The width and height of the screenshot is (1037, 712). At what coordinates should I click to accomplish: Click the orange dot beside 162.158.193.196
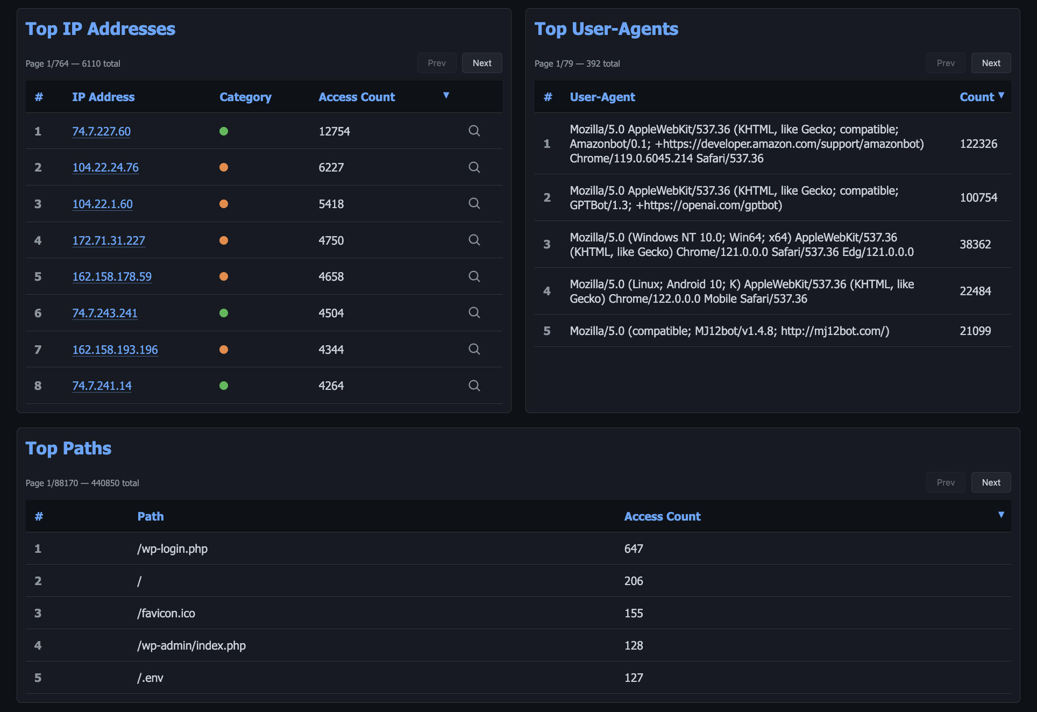point(224,349)
